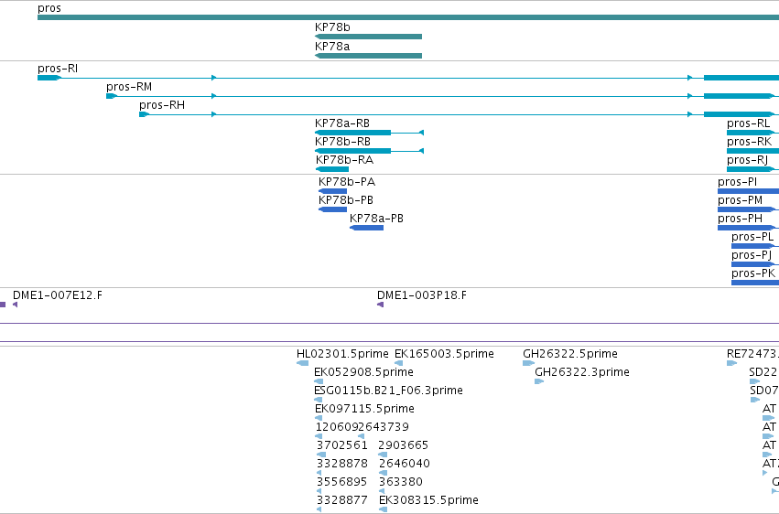
Task: Select the 2646040 feature label
Action: pyautogui.click(x=404, y=464)
